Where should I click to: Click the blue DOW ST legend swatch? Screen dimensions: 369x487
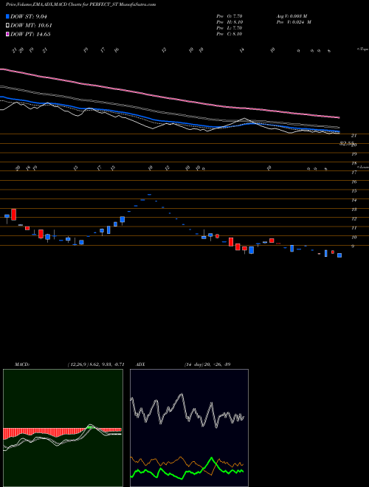click(x=8, y=16)
